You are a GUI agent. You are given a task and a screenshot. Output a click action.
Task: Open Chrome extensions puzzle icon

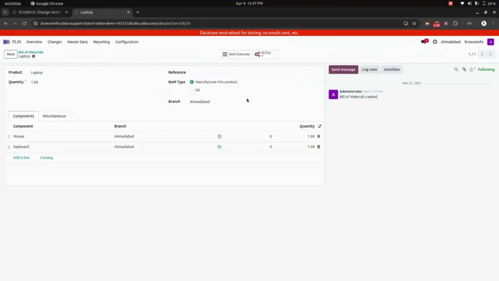pos(455,23)
